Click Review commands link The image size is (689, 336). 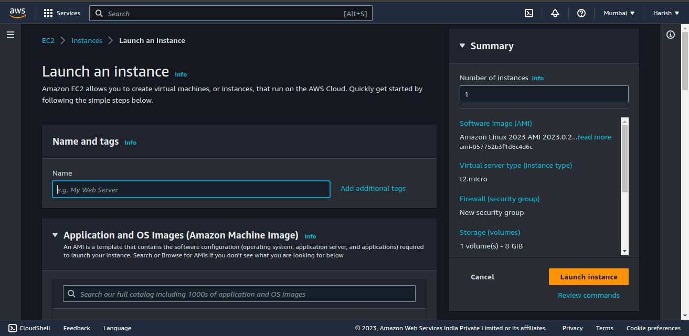click(x=589, y=295)
